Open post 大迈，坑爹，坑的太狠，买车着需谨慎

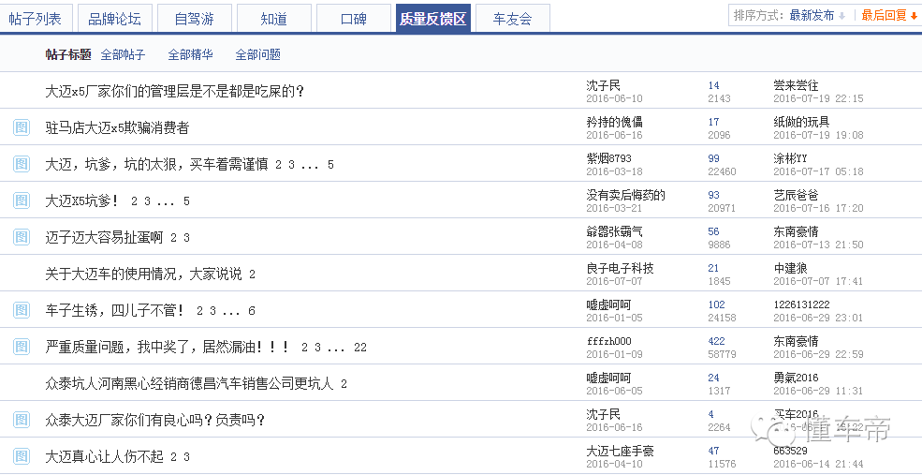[x=157, y=164]
